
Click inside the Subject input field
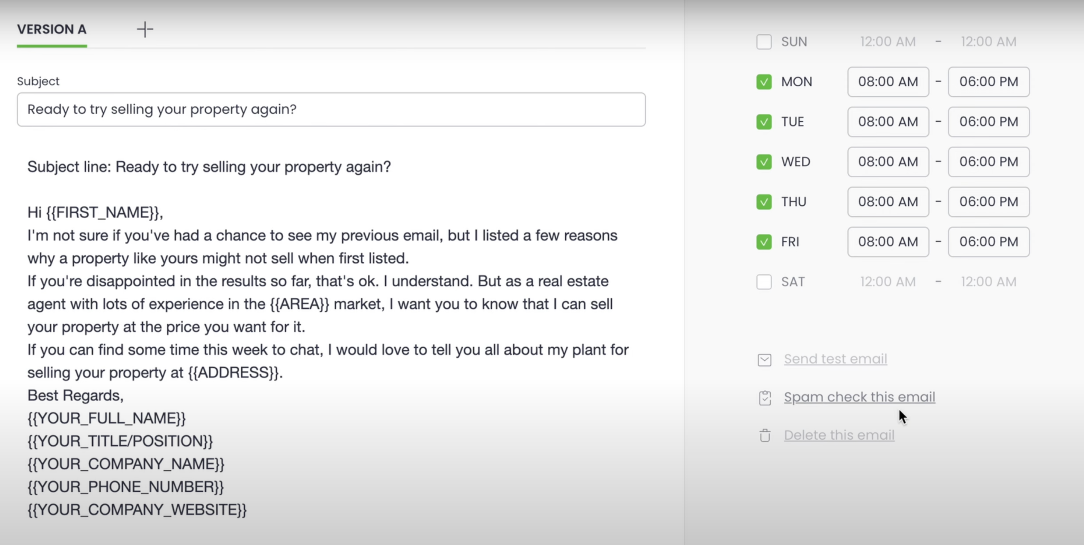point(330,110)
